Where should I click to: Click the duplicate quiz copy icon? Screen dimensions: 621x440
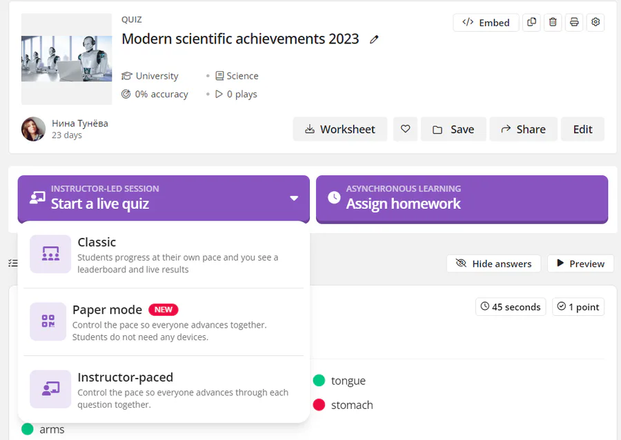(x=532, y=22)
